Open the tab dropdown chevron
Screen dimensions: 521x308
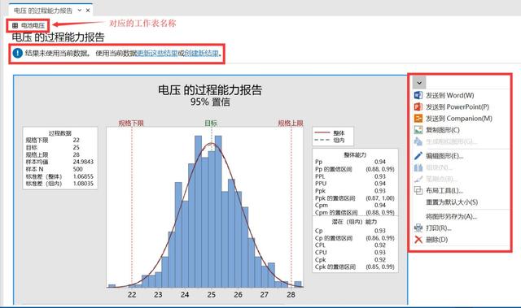pyautogui.click(x=80, y=11)
